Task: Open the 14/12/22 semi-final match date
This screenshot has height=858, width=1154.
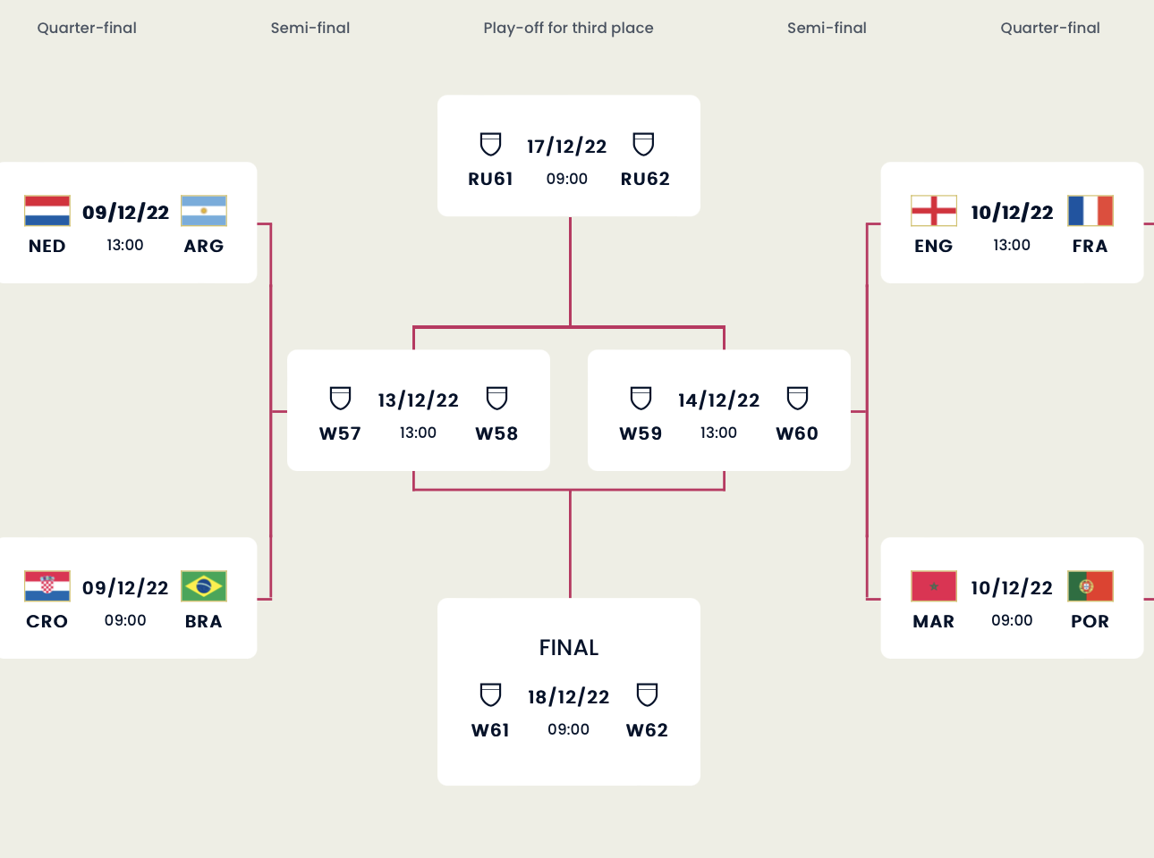Action: tap(718, 400)
